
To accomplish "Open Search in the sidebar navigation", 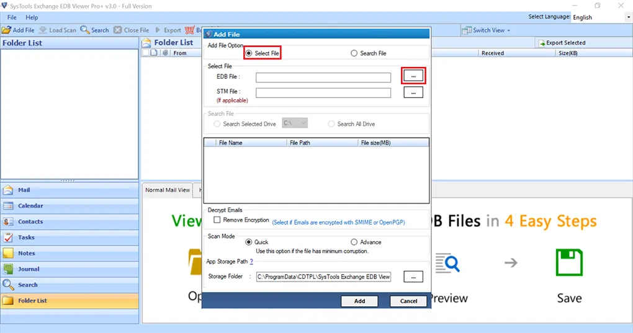I will click(x=70, y=285).
